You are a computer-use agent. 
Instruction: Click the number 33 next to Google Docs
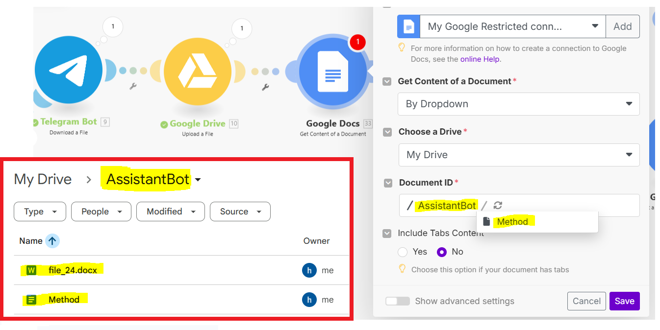tap(368, 124)
